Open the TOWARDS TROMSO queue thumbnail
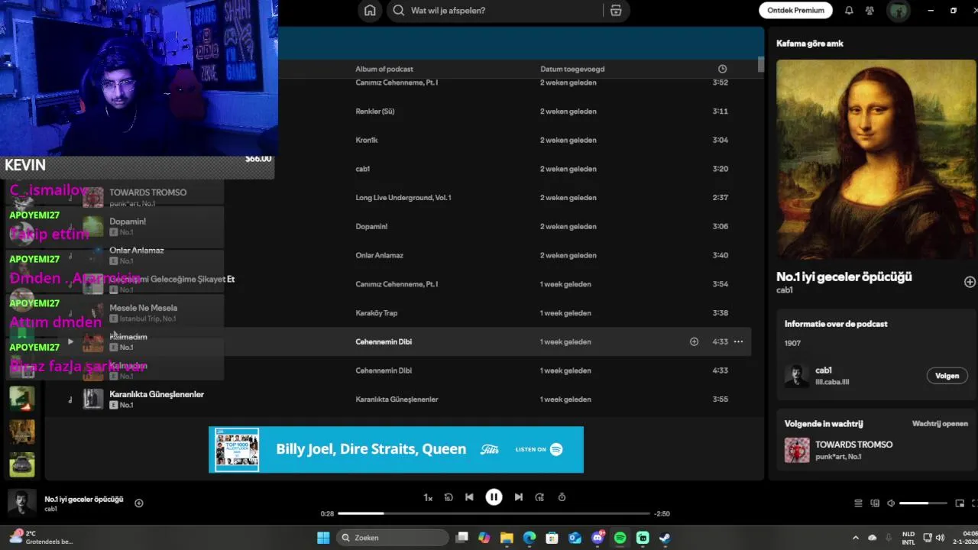This screenshot has width=978, height=550. click(x=797, y=450)
